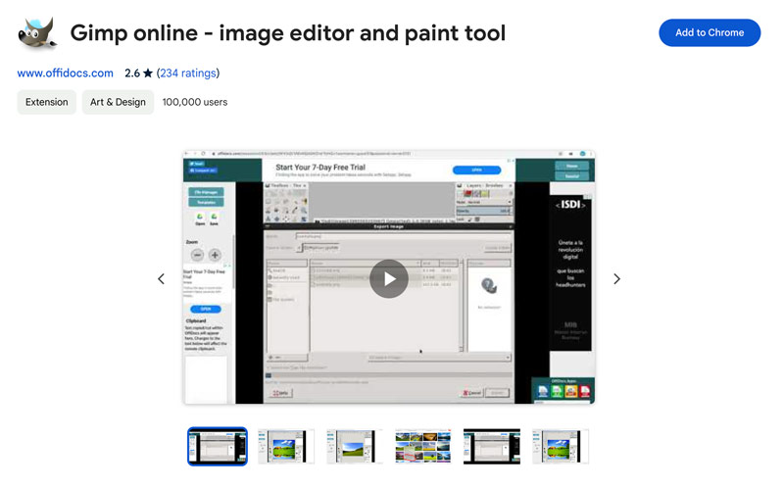The image size is (784, 488).
Task: Click the OPEN button in the top ad banner
Action: point(476,170)
